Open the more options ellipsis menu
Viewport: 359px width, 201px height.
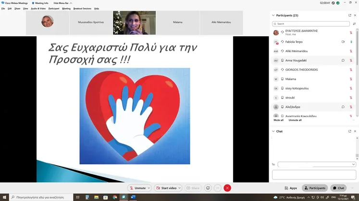(218, 188)
